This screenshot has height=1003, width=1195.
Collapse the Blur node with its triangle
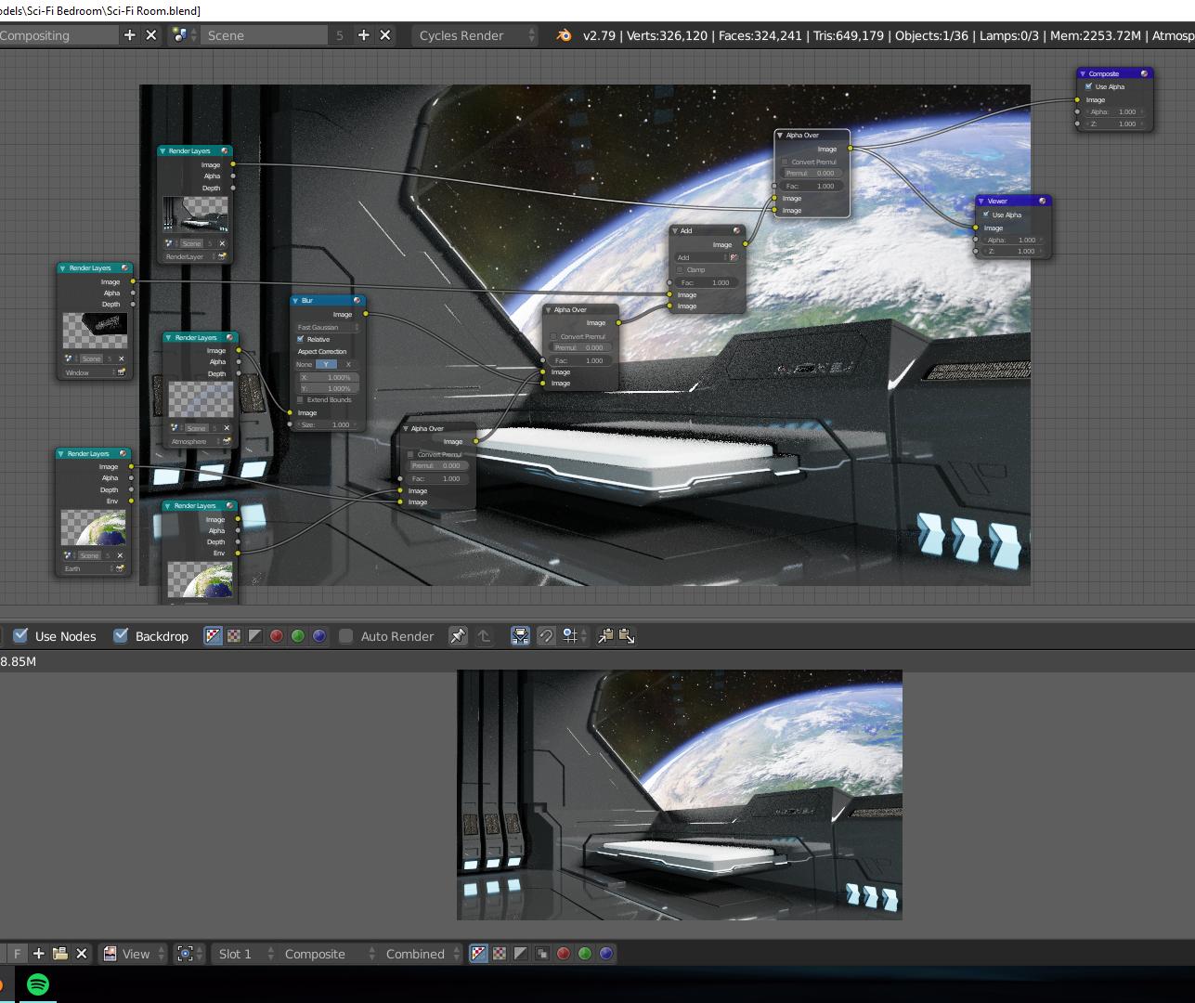[296, 301]
